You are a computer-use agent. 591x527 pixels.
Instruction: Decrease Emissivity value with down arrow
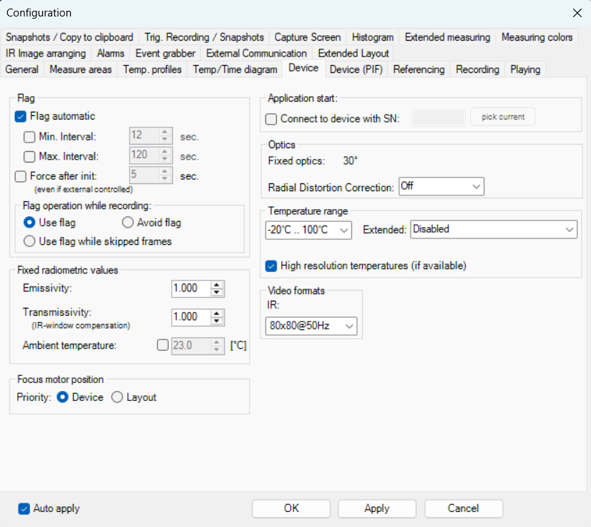pos(217,292)
